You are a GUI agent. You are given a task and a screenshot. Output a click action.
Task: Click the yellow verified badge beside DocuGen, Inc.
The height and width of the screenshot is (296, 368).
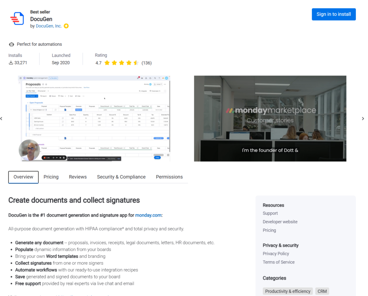[x=66, y=26]
